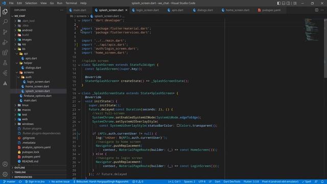The width and height of the screenshot is (327, 184).
Task: Open the Edit menu
Action: pyautogui.click(x=19, y=3)
